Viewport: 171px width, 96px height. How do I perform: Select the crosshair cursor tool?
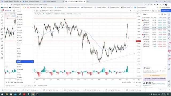[x=2, y=14]
